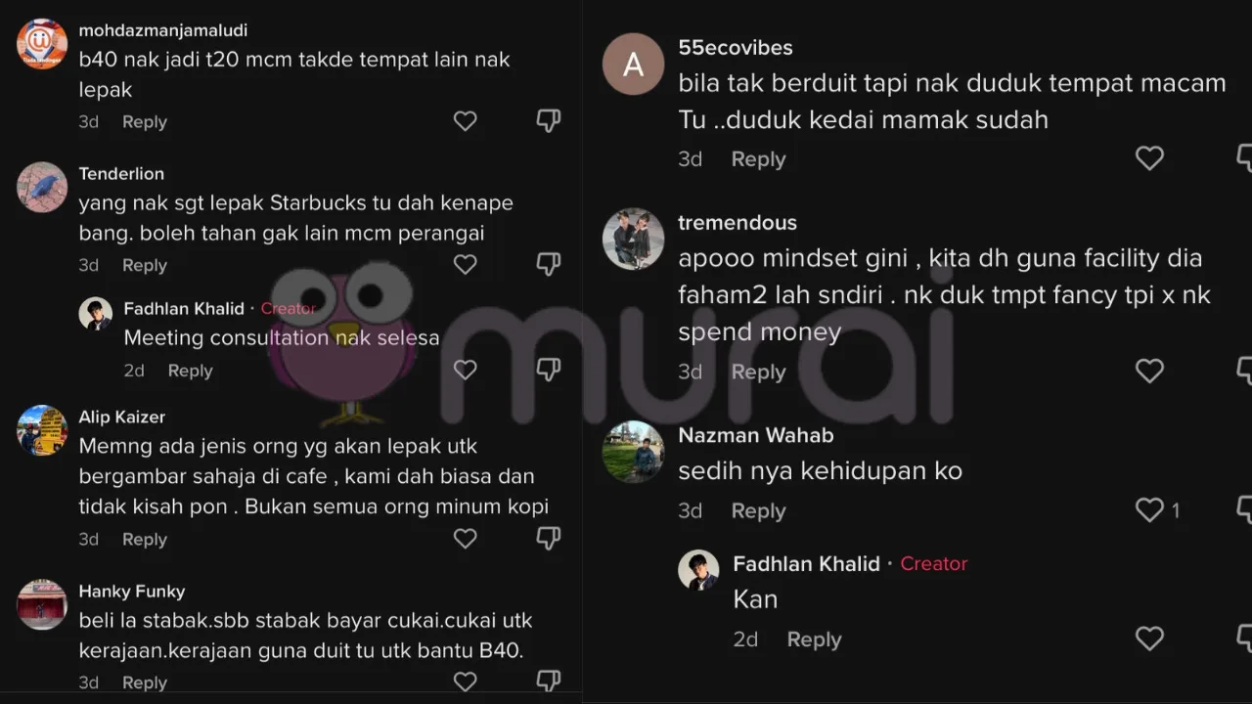Open Alip Kaizer's username link

click(122, 417)
